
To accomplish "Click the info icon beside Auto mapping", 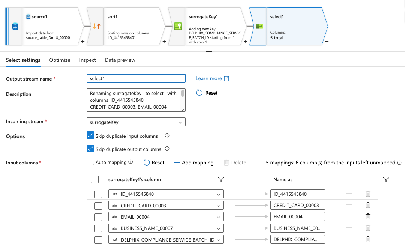I will click(131, 162).
